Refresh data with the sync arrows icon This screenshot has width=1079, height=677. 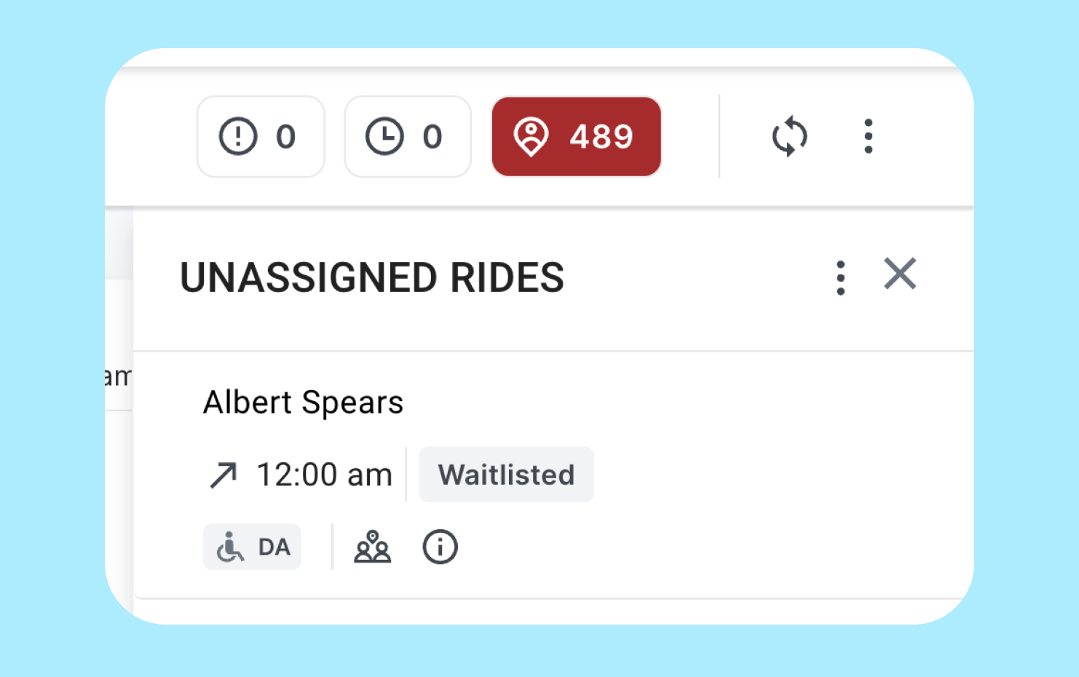click(790, 136)
